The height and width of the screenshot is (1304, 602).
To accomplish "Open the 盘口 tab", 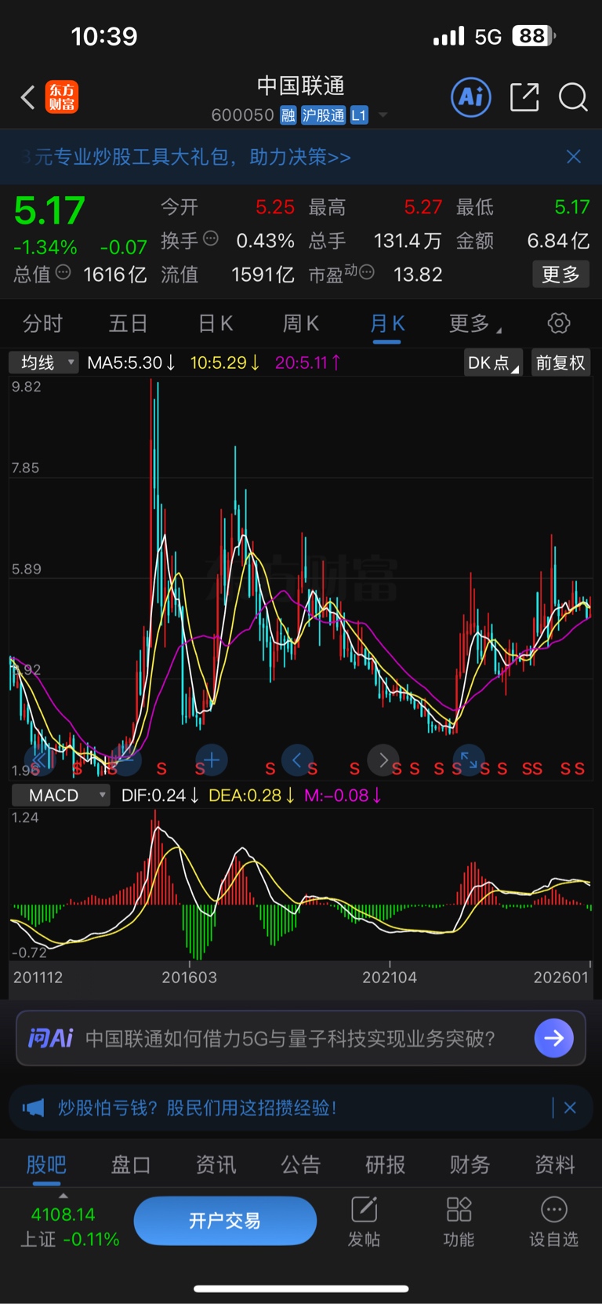I will (x=131, y=1164).
